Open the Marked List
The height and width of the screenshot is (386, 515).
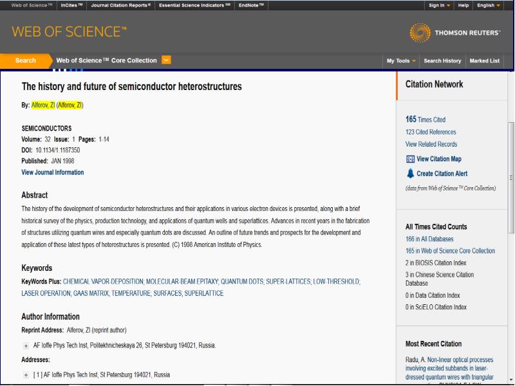click(x=485, y=60)
